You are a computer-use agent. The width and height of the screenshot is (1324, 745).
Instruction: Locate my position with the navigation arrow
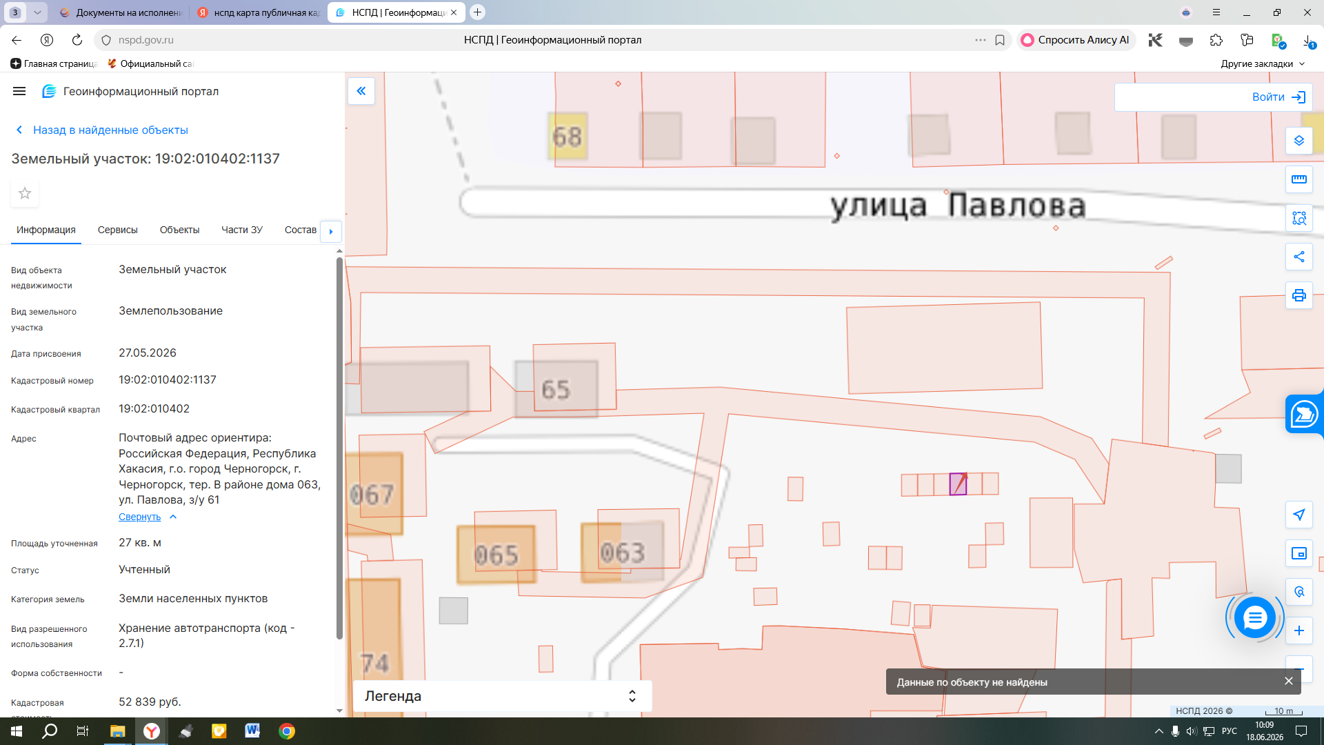pyautogui.click(x=1299, y=515)
